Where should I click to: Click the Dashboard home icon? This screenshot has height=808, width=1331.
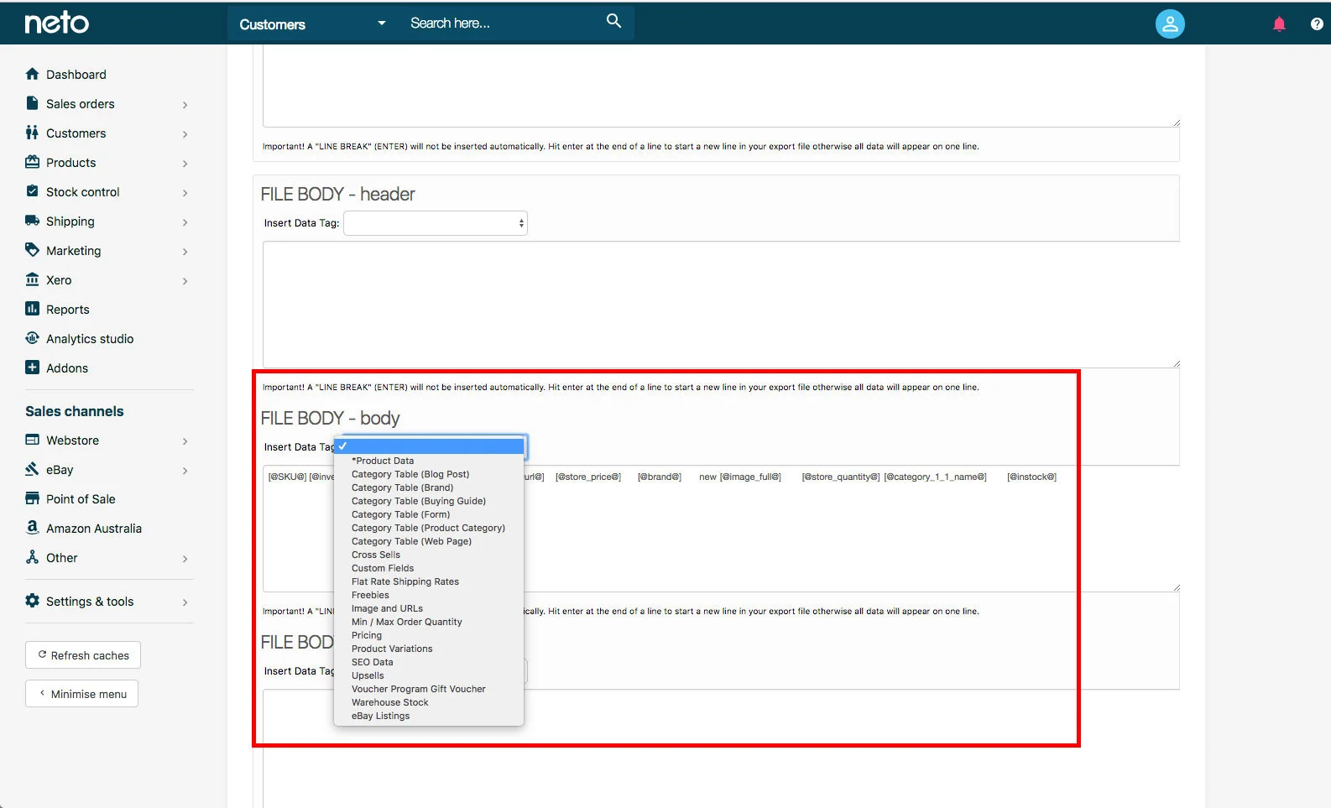(32, 74)
